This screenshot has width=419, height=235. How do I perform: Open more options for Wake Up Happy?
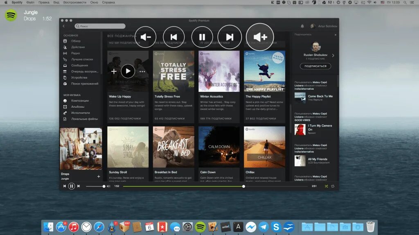142,71
